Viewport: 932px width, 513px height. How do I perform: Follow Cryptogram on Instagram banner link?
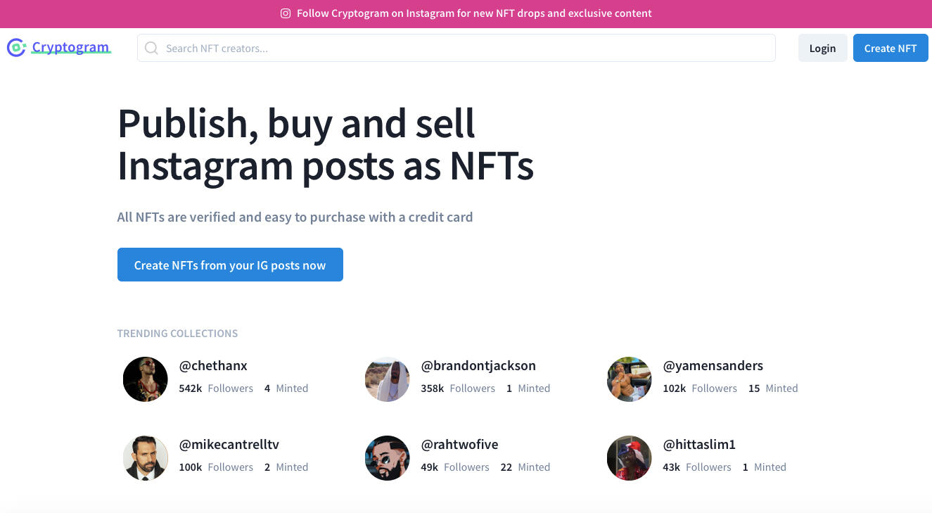click(474, 13)
